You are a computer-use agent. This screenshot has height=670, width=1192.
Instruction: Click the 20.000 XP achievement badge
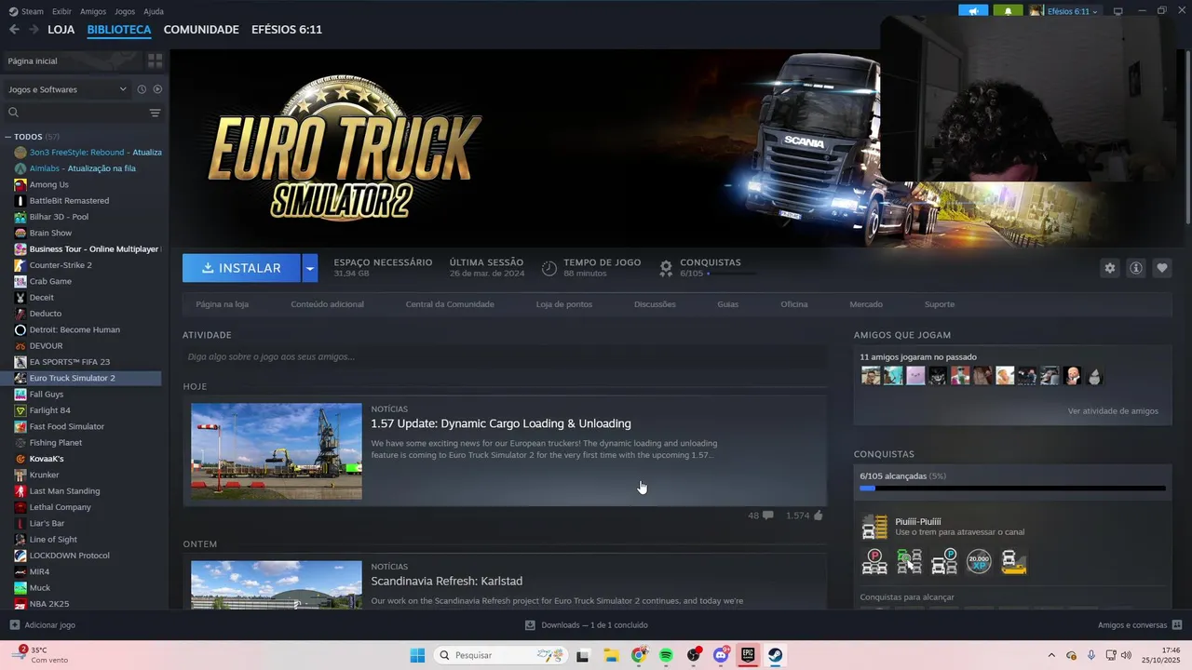979,562
